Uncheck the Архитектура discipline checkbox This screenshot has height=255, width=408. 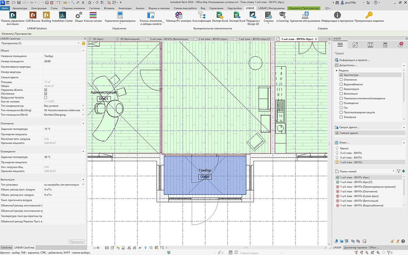(x=341, y=75)
